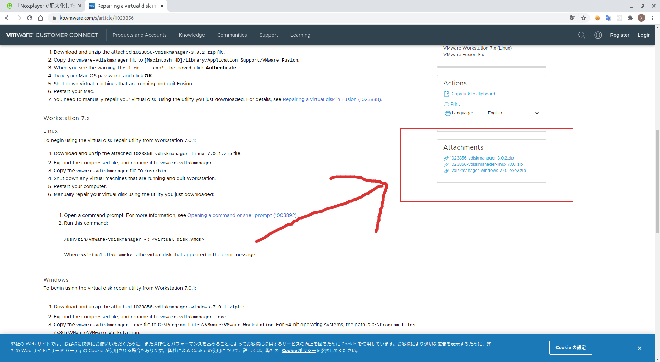The width and height of the screenshot is (660, 362).
Task: Click the browser forward arrow
Action: click(19, 18)
